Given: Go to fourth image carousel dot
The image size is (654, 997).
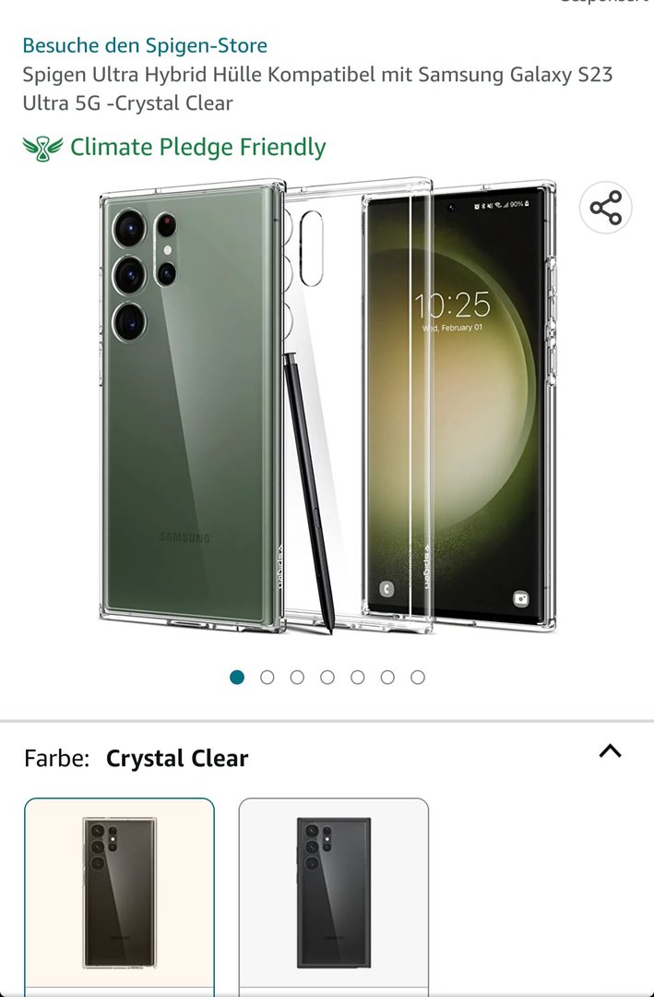Looking at the screenshot, I should pyautogui.click(x=327, y=678).
